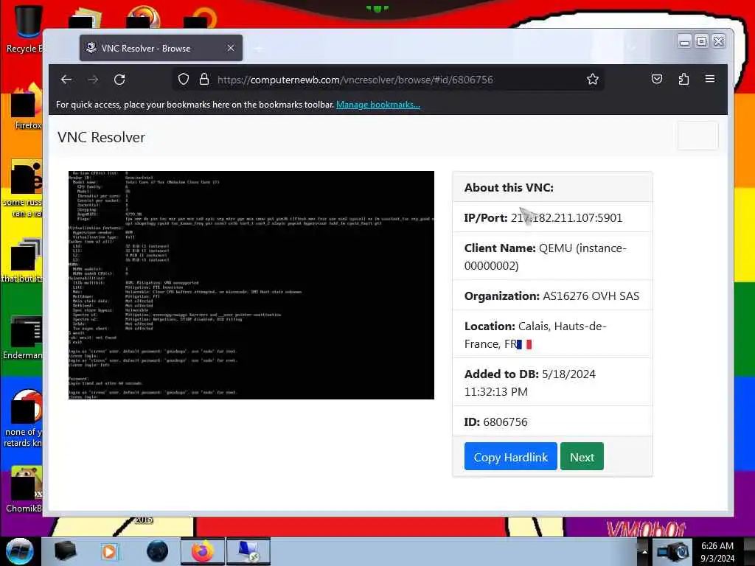Toggle the navbar menu button

click(697, 136)
